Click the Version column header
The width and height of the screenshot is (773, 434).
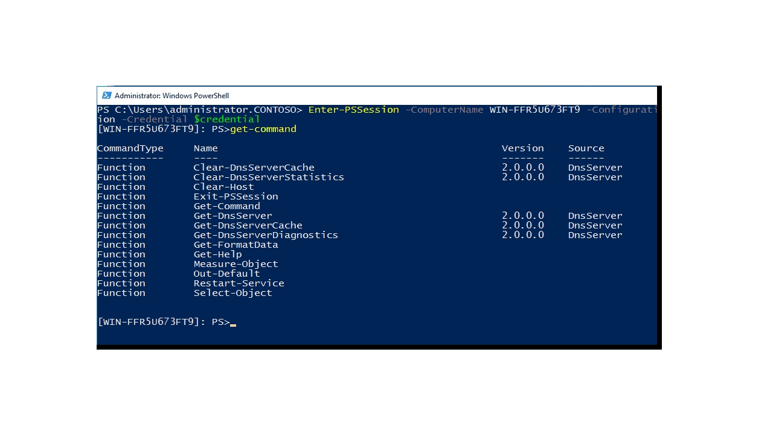pyautogui.click(x=522, y=148)
